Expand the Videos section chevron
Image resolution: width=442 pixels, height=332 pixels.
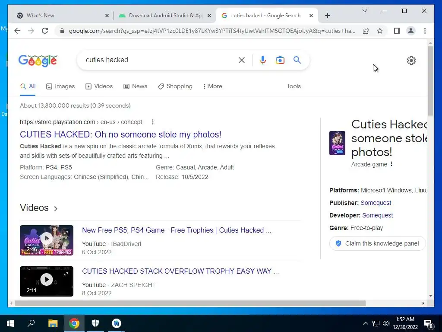coord(56,208)
